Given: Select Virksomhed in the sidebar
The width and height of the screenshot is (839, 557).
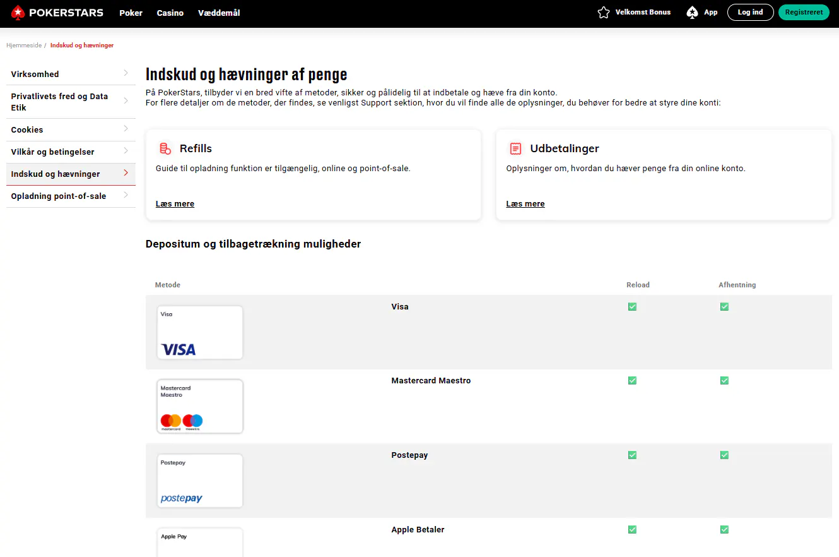Looking at the screenshot, I should 71,74.
